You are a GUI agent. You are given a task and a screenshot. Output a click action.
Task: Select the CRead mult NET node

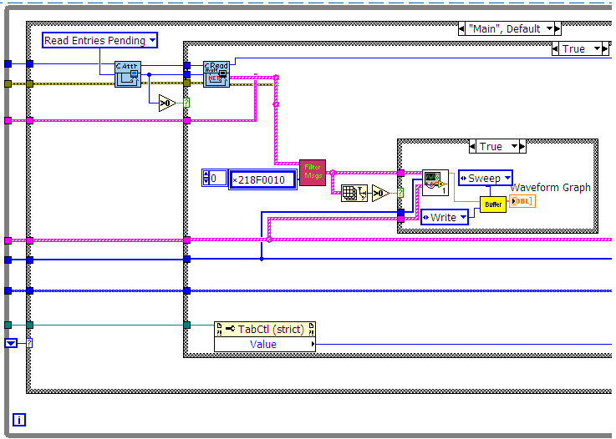point(216,74)
